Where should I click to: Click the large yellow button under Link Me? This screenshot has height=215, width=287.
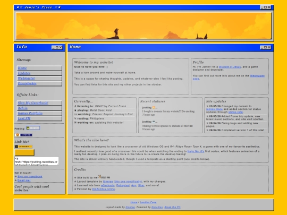click(24, 152)
